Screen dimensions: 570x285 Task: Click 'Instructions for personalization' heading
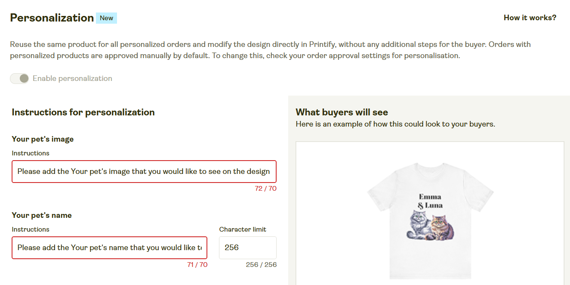83,112
